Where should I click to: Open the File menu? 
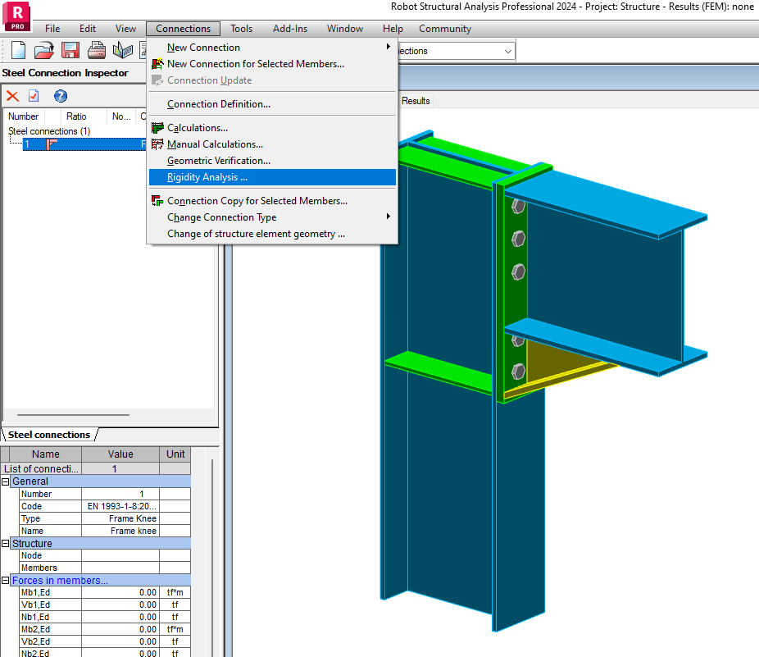point(52,29)
